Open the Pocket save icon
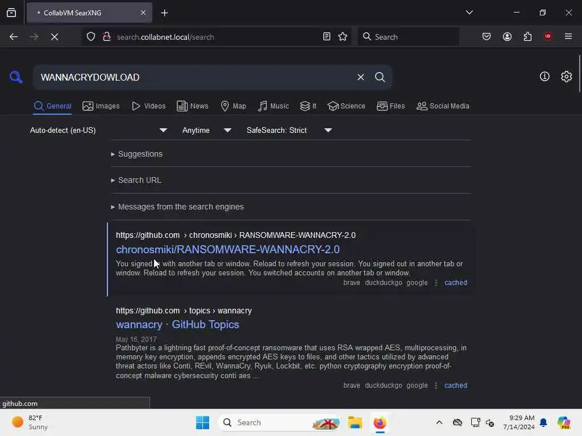Image resolution: width=582 pixels, height=436 pixels. [x=487, y=37]
